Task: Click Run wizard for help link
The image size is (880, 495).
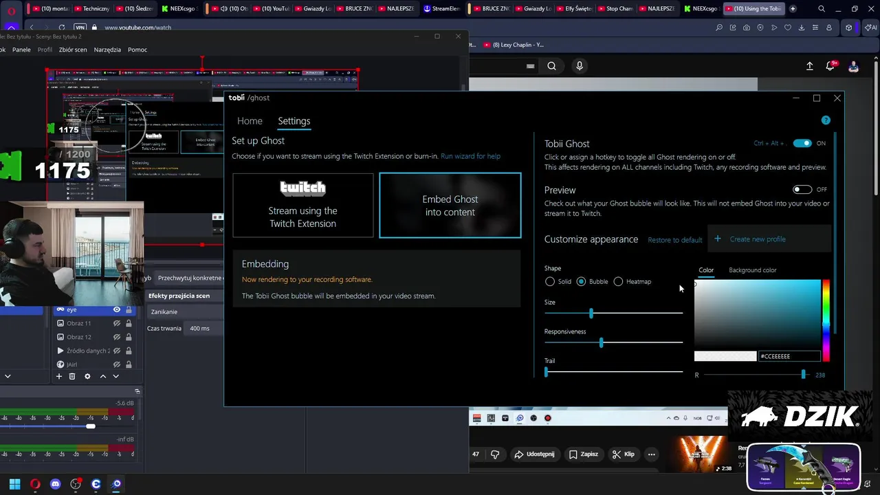Action: point(470,156)
